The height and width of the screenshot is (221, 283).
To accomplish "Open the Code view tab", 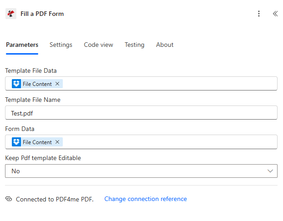I will pyautogui.click(x=98, y=45).
